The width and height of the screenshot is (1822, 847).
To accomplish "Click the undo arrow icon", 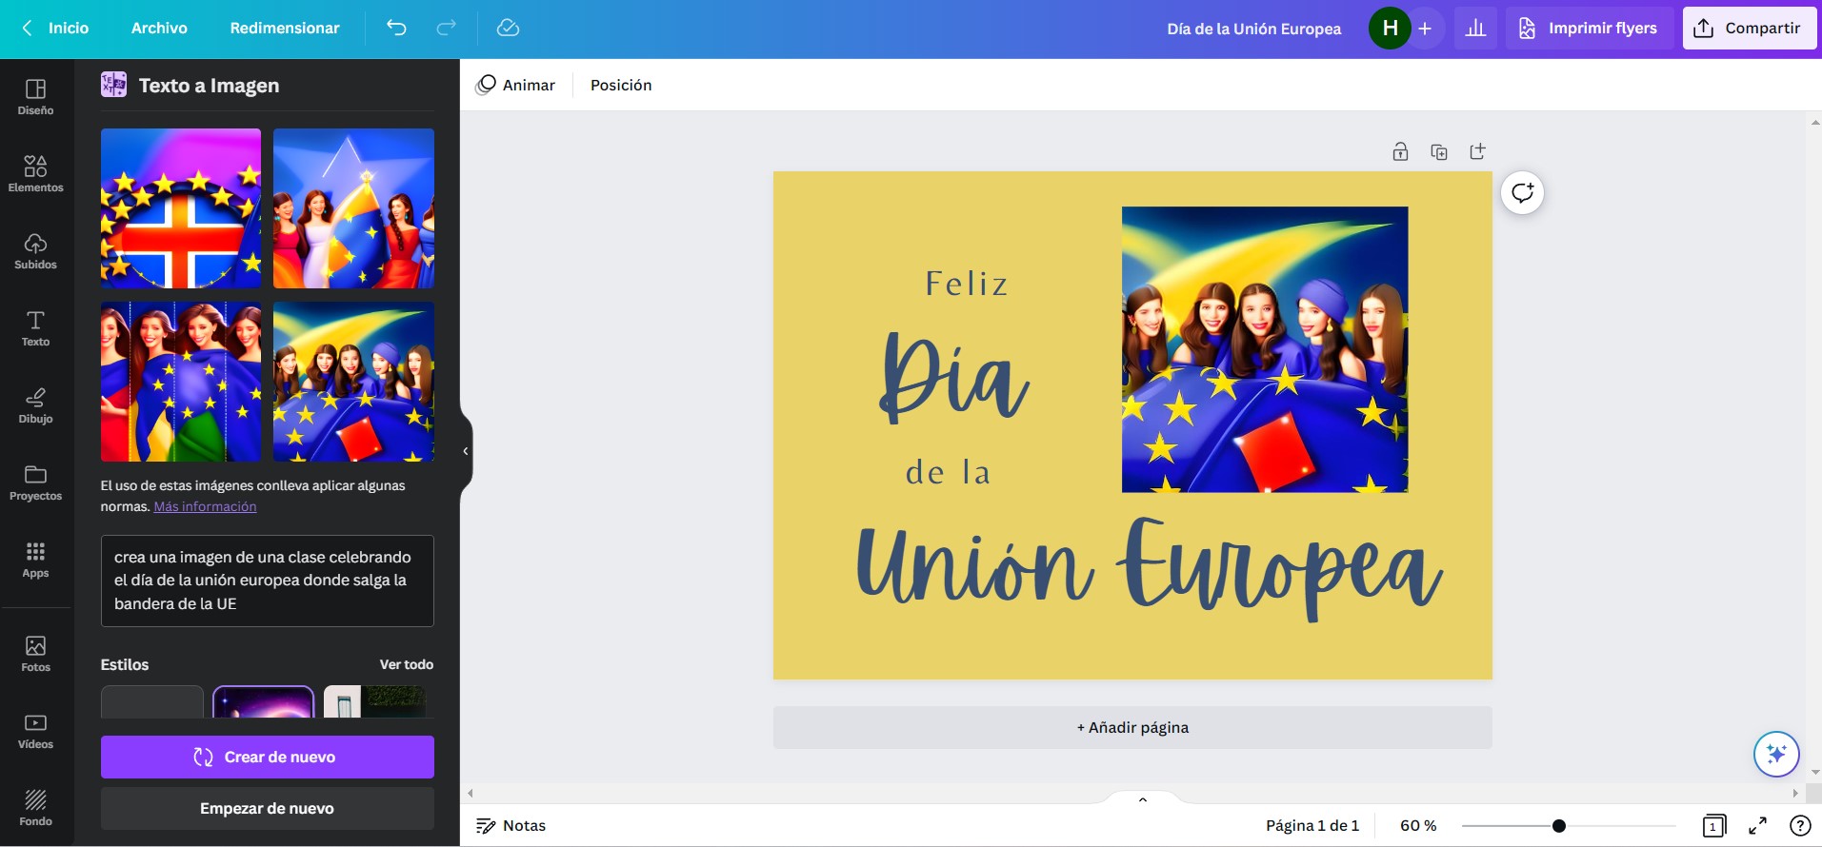I will click(396, 28).
